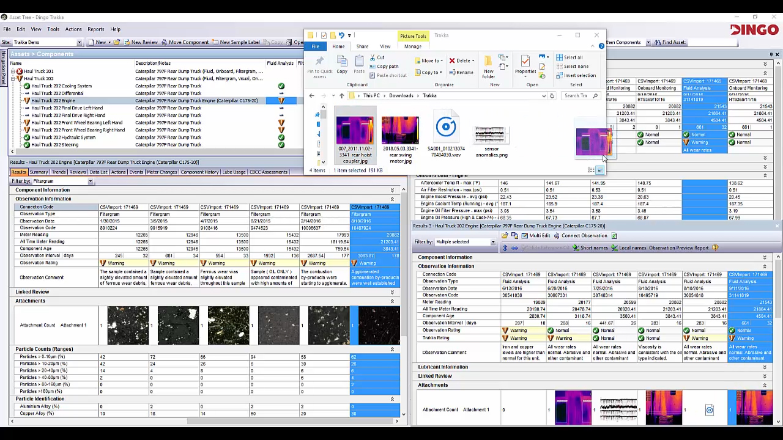Select the rear swing motor thumbnail
The width and height of the screenshot is (783, 440).
[400, 131]
